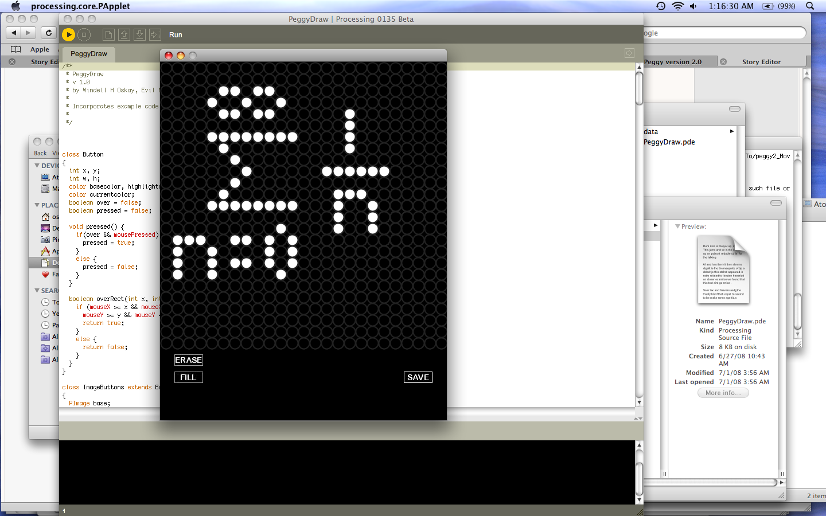826x516 pixels.
Task: Collapse the DEVICES sidebar section
Action: (x=37, y=166)
